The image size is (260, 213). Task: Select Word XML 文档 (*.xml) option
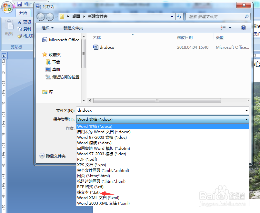point(163,198)
